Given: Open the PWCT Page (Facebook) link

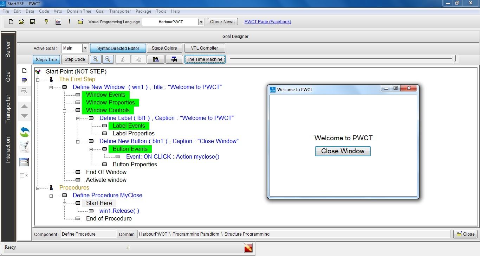Looking at the screenshot, I should pyautogui.click(x=267, y=22).
